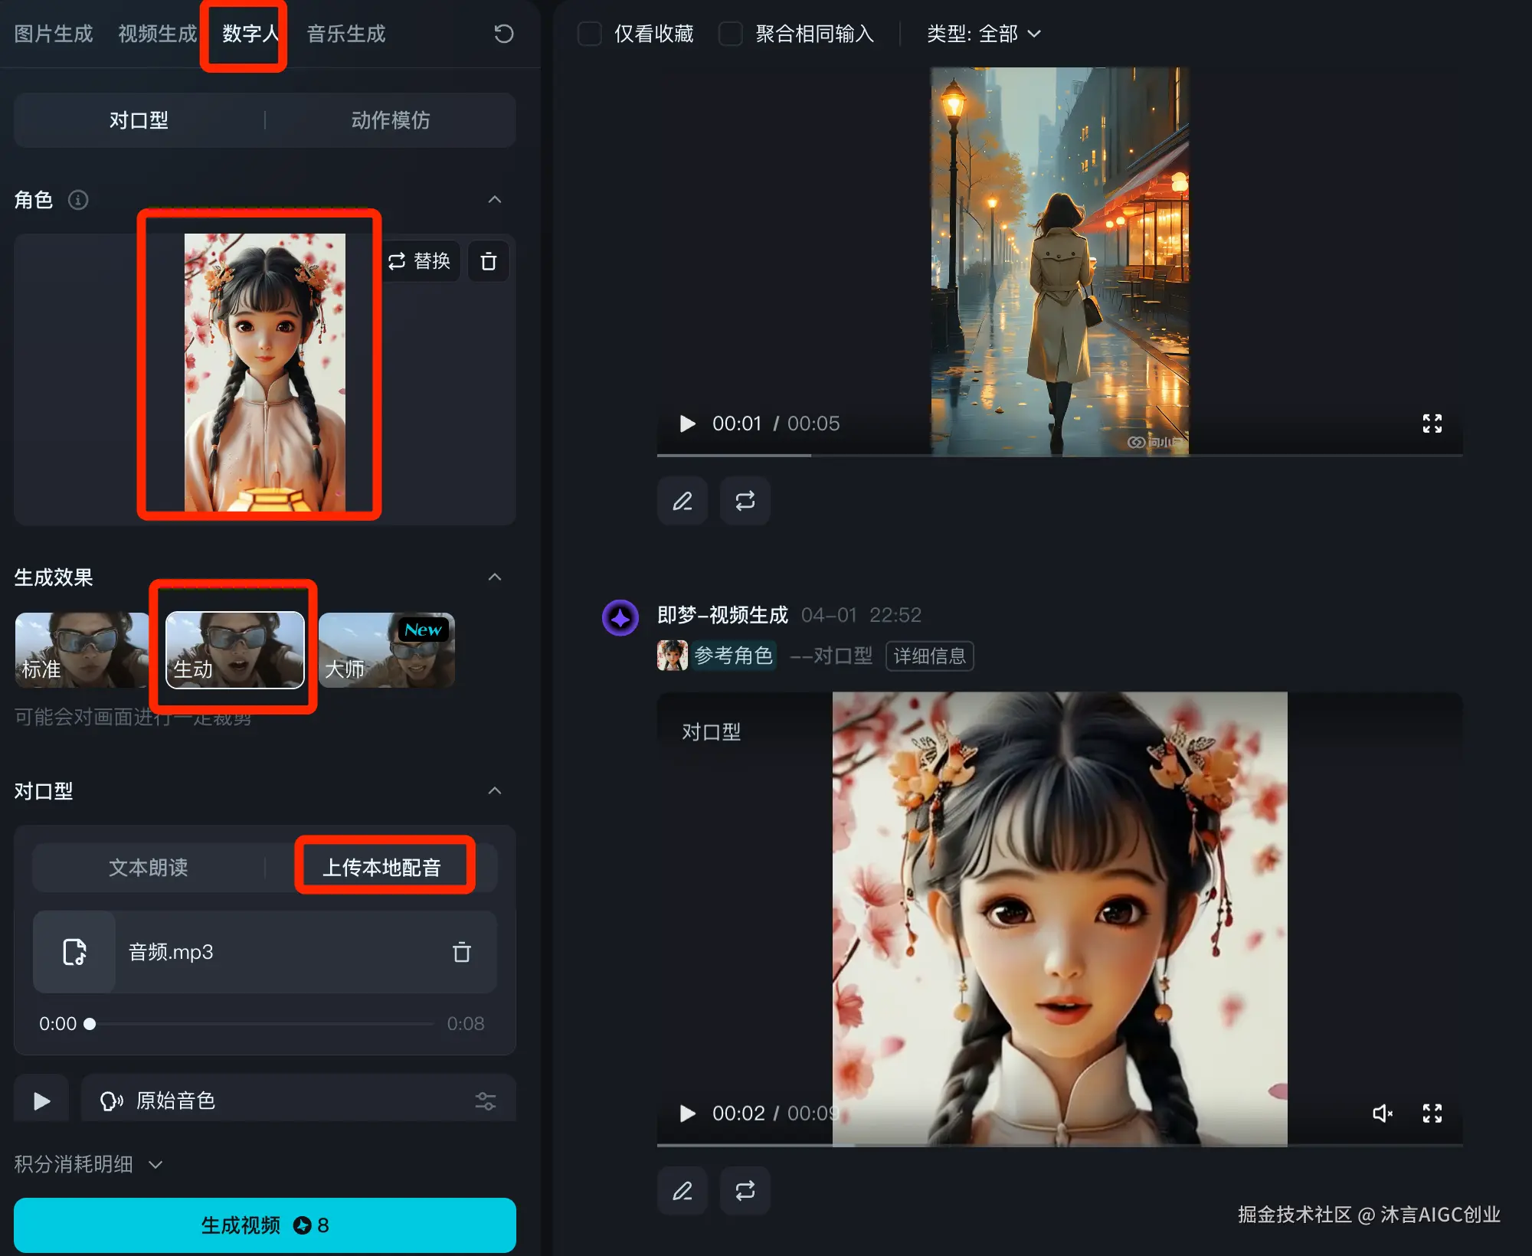Click the 生成视频 button
The height and width of the screenshot is (1256, 1532).
(x=264, y=1225)
